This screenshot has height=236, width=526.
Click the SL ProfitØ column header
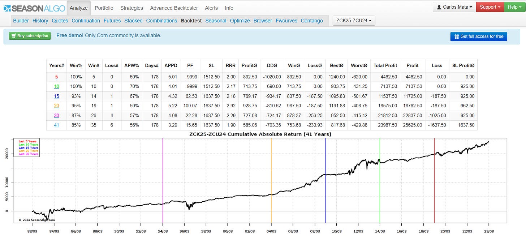point(463,65)
